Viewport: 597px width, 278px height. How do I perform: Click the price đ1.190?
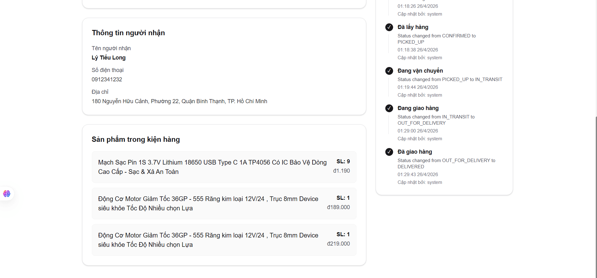coord(341,171)
